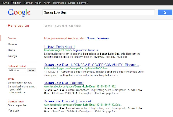
Task: Open Terjemahan in the top bar
Action: pyautogui.click(x=59, y=3)
